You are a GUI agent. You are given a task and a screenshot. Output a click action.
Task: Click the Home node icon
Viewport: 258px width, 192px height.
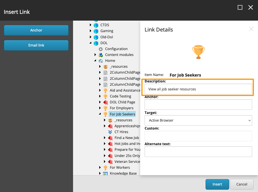(x=101, y=61)
